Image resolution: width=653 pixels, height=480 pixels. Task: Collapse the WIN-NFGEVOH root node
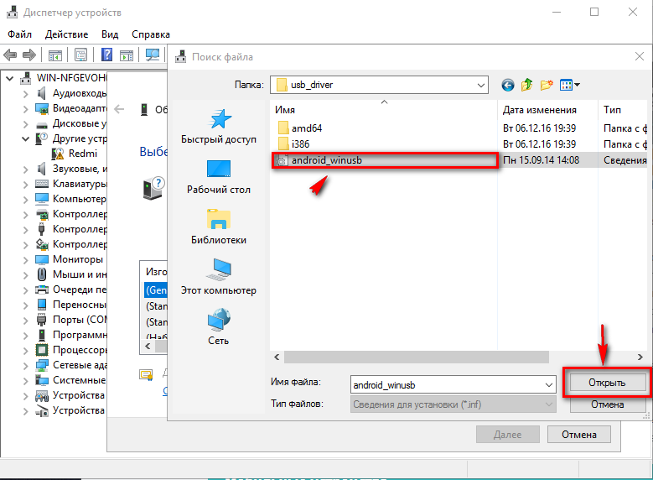pos(10,78)
